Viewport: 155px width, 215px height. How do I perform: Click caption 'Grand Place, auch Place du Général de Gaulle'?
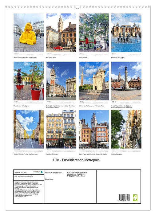click(93, 154)
